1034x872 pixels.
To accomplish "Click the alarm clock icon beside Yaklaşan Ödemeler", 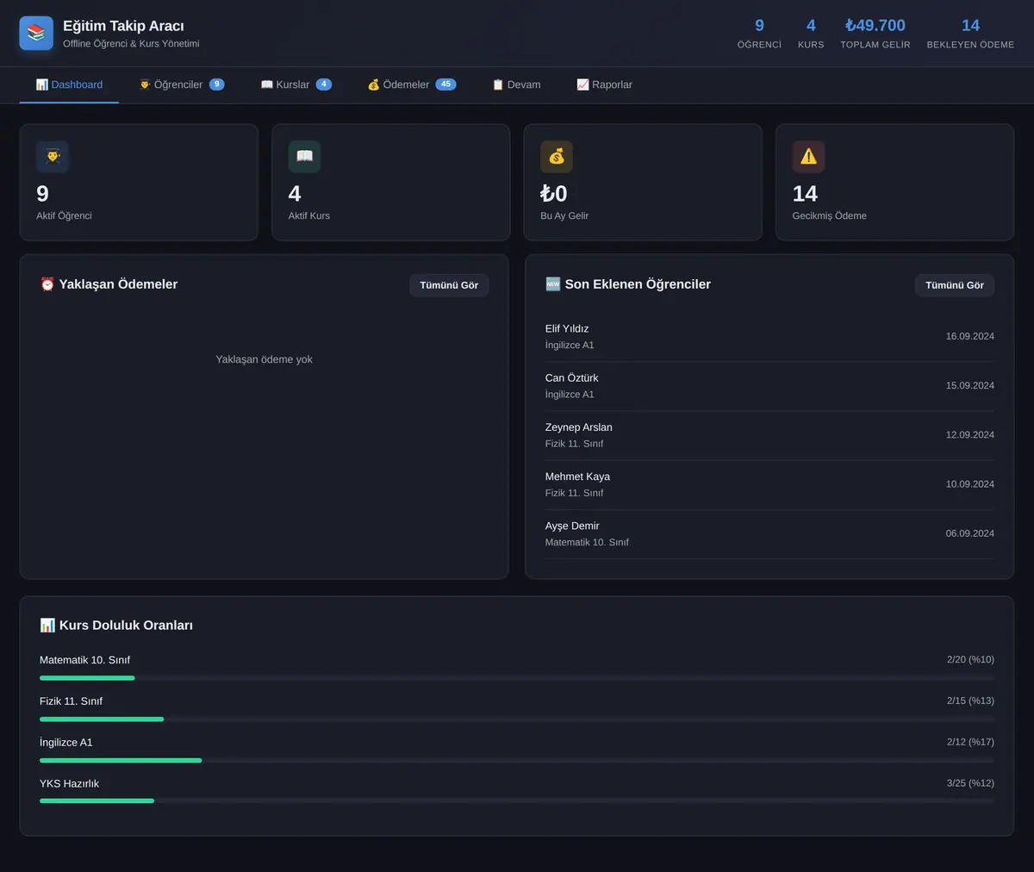I will 47,284.
